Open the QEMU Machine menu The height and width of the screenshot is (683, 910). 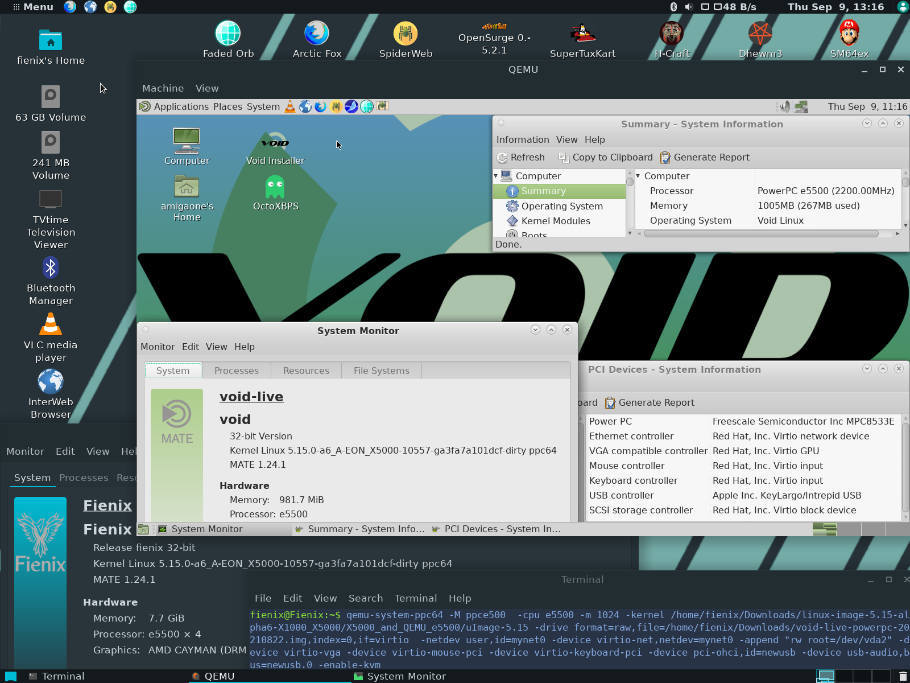coord(163,88)
